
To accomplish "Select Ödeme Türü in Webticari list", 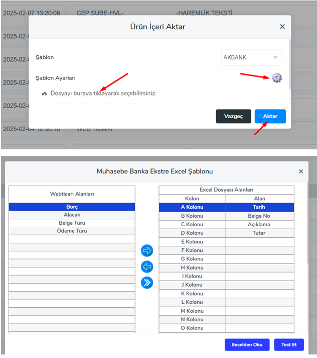I will point(72,231).
